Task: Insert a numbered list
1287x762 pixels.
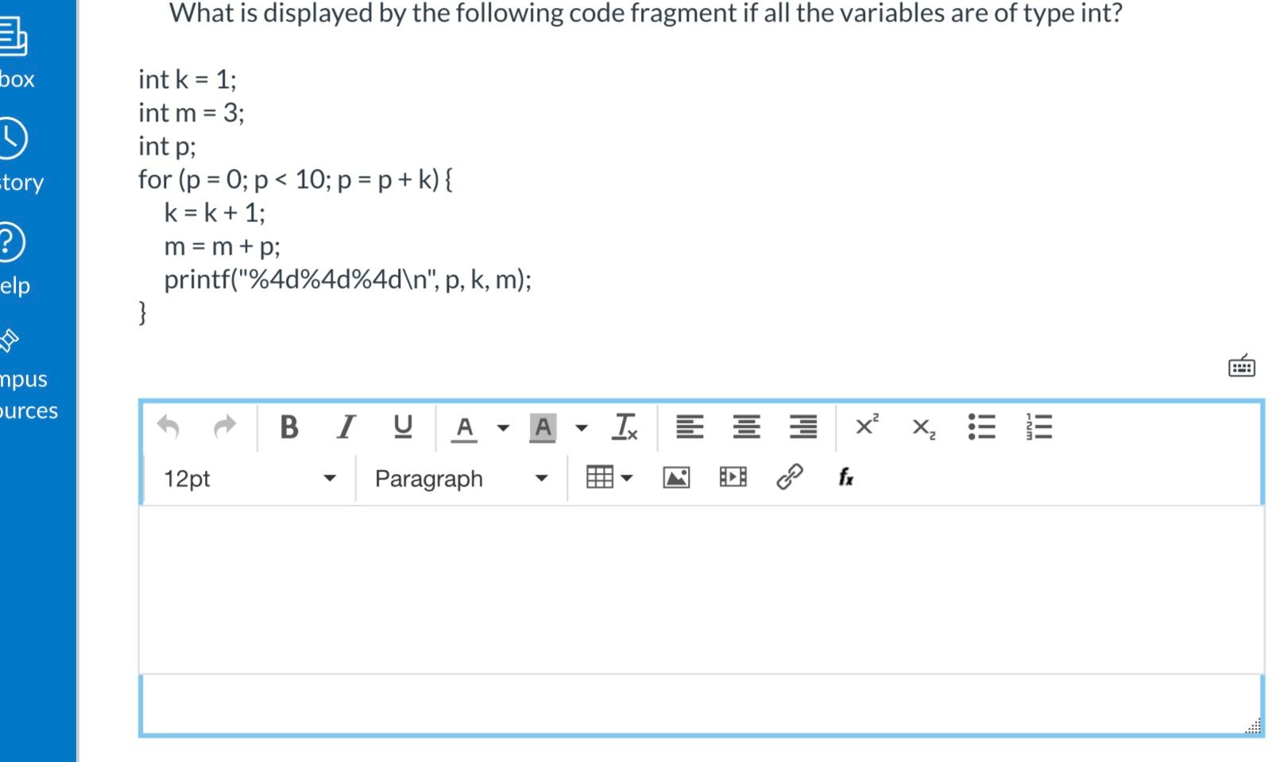Action: coord(1039,427)
